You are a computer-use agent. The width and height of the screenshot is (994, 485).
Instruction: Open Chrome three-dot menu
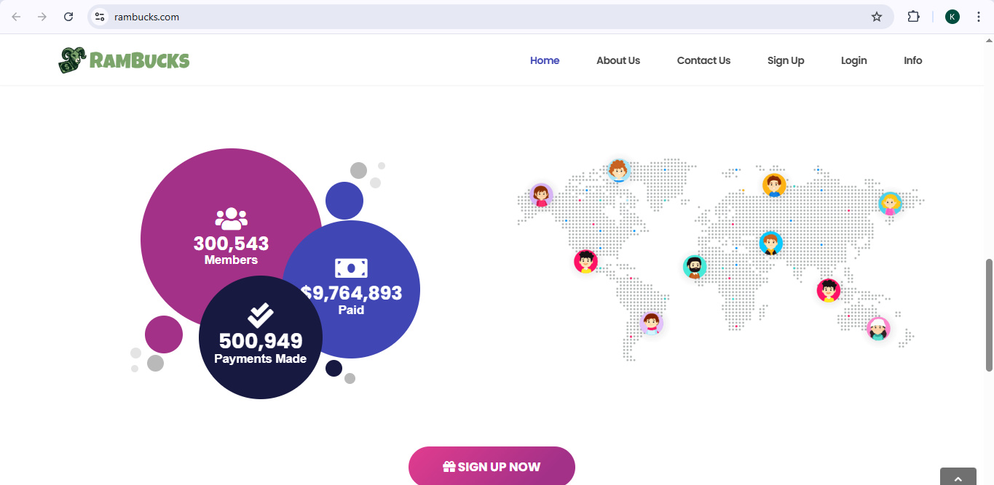978,17
